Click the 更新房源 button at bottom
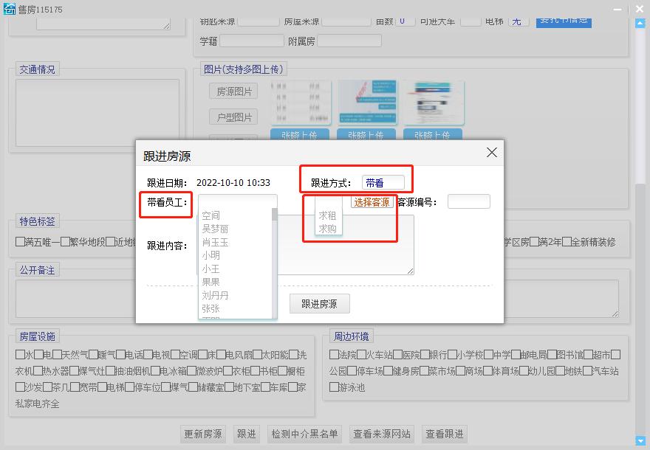 tap(203, 434)
